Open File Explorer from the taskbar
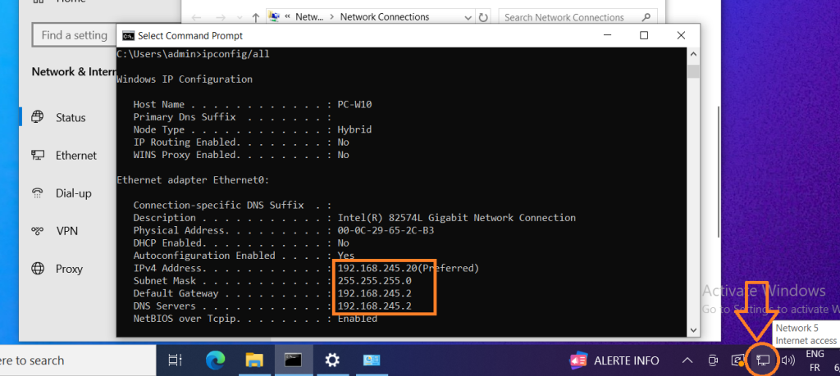Viewport: 840px width, 376px height. pos(253,360)
